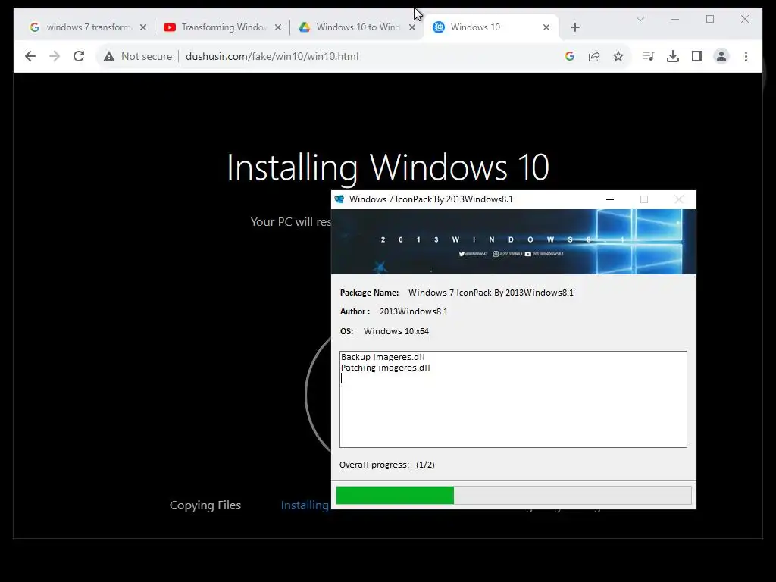Minimize the Chrome browser window
The image size is (776, 582).
(x=675, y=19)
